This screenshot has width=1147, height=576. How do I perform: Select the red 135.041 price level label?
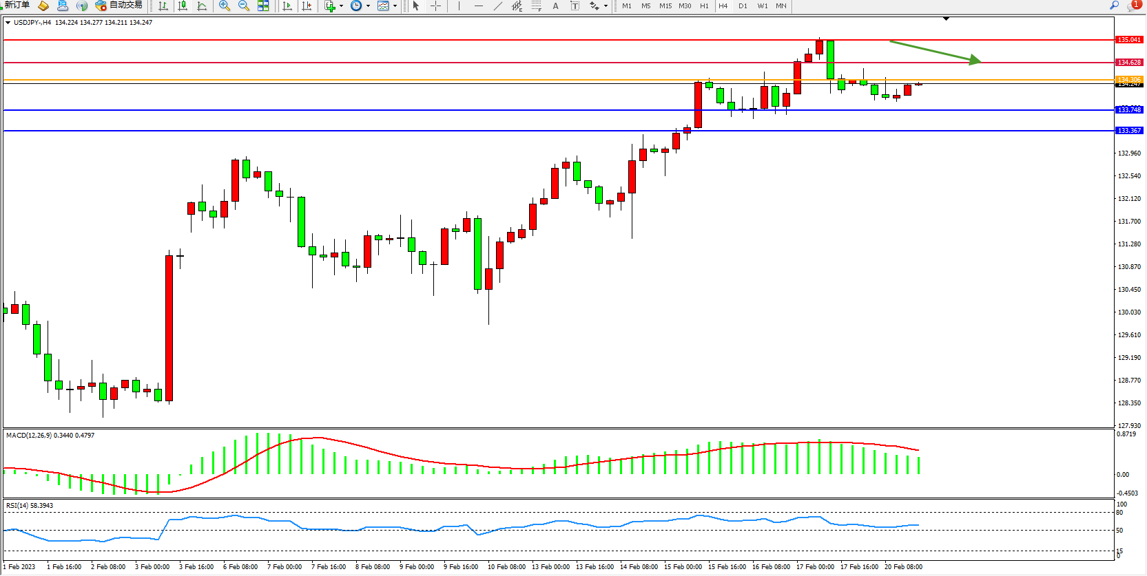click(x=1129, y=40)
